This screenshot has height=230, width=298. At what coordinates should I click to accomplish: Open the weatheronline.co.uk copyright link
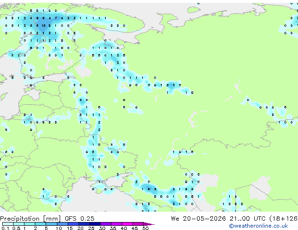[x=259, y=226]
